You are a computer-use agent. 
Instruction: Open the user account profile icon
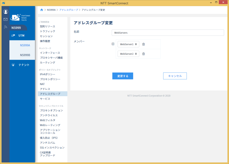pos(6,11)
